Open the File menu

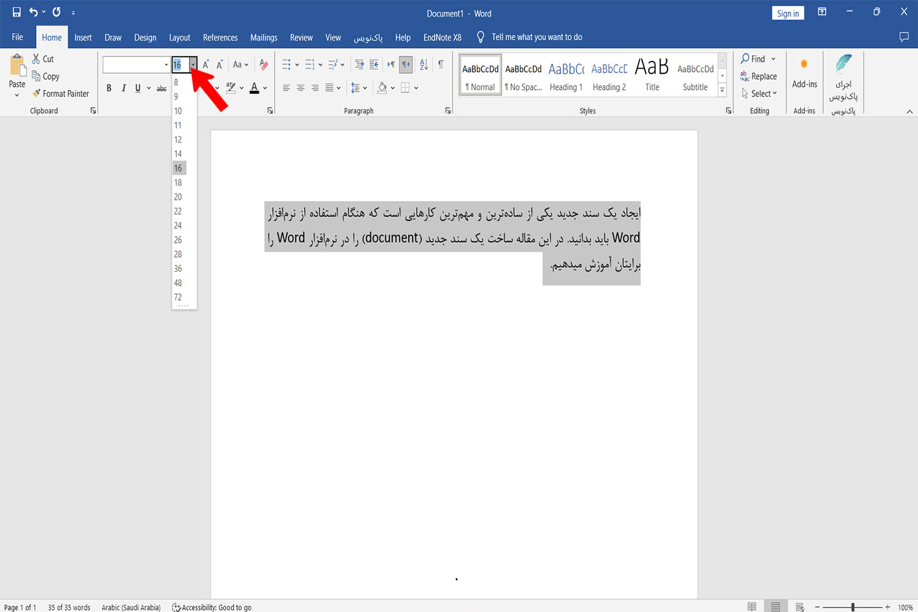point(17,37)
